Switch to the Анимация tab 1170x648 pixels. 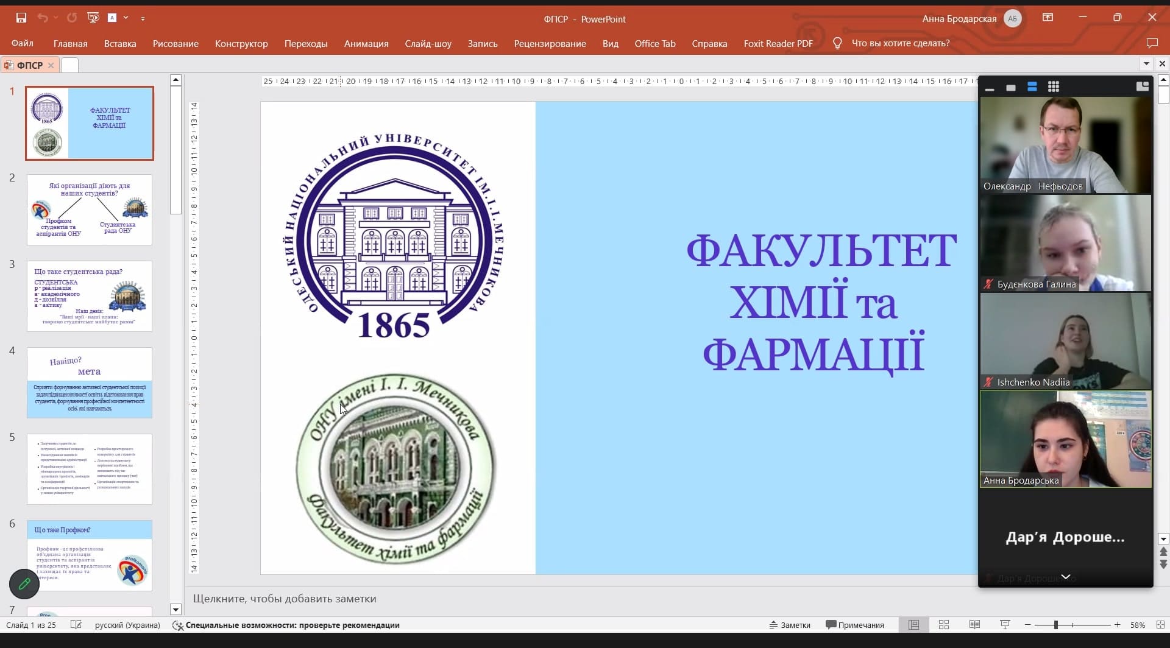click(x=366, y=43)
